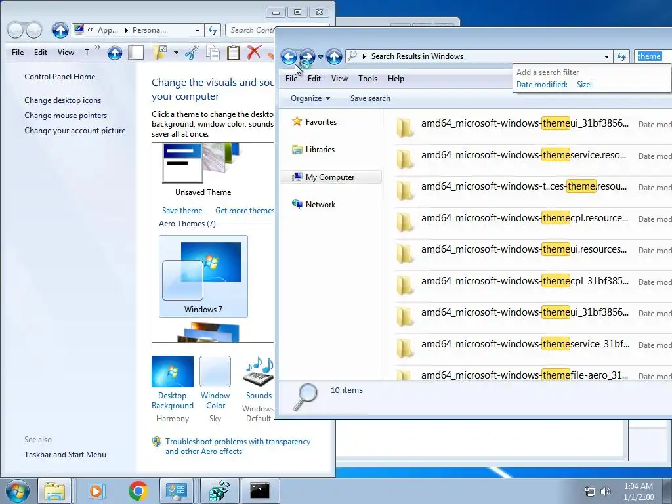The image size is (672, 504).
Task: Toggle the navigation pane toolbar icon
Action: click(136, 52)
